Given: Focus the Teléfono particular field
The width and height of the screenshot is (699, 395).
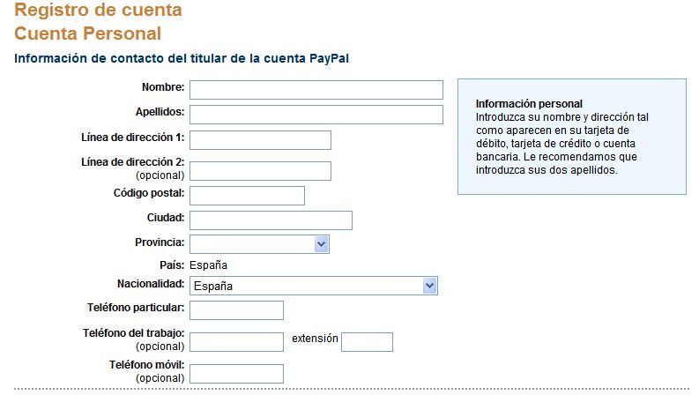Looking at the screenshot, I should 236,310.
